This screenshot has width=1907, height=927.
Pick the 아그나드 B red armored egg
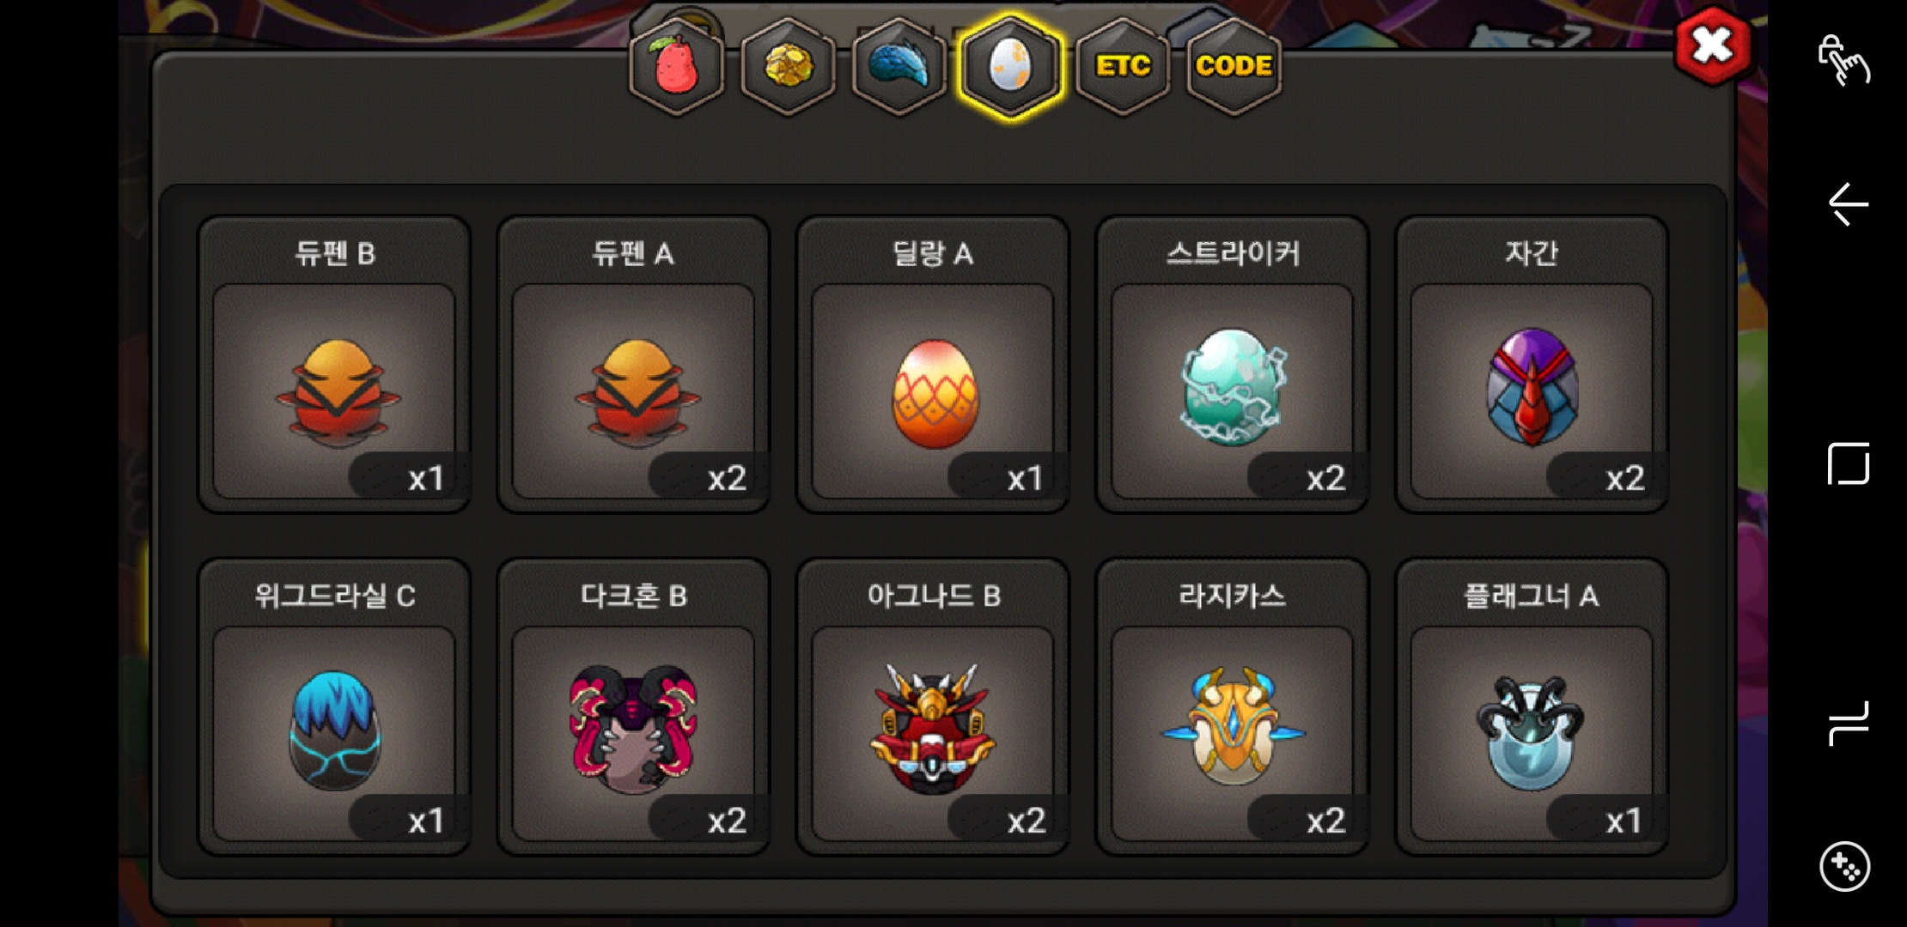tap(933, 706)
